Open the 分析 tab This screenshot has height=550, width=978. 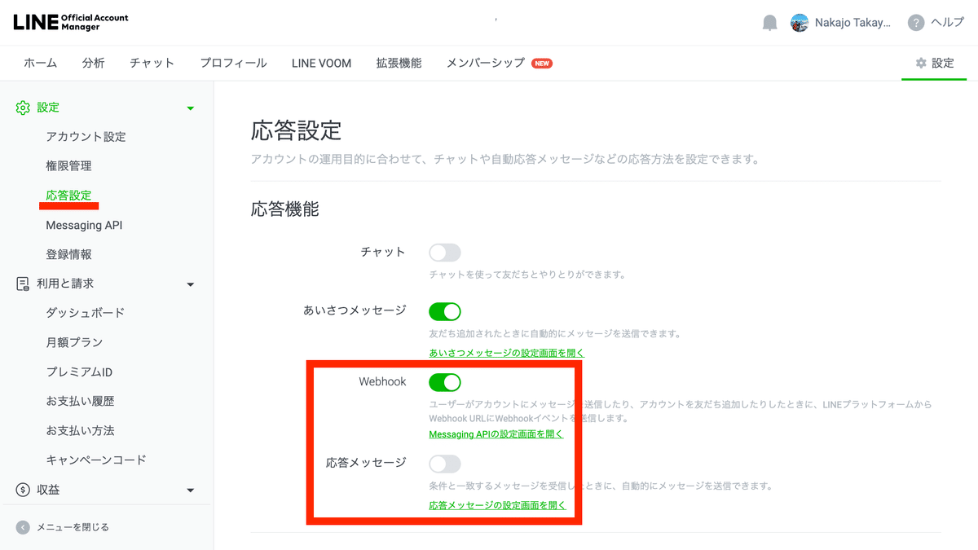tap(94, 63)
